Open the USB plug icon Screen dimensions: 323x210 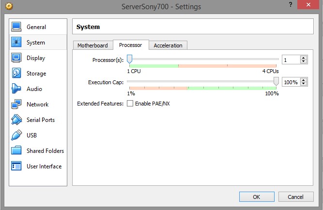pos(16,135)
